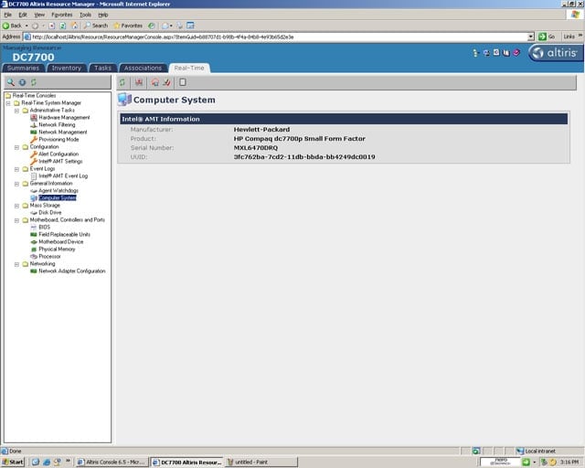
Task: Click the IE Print icon
Action: point(180,26)
